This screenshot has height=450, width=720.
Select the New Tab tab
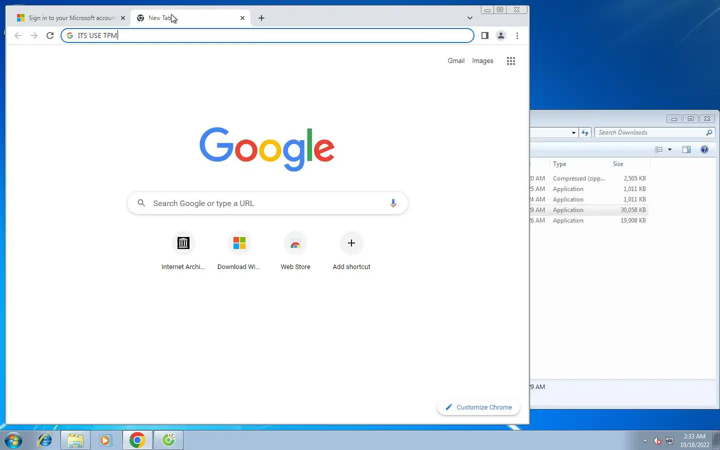click(191, 18)
